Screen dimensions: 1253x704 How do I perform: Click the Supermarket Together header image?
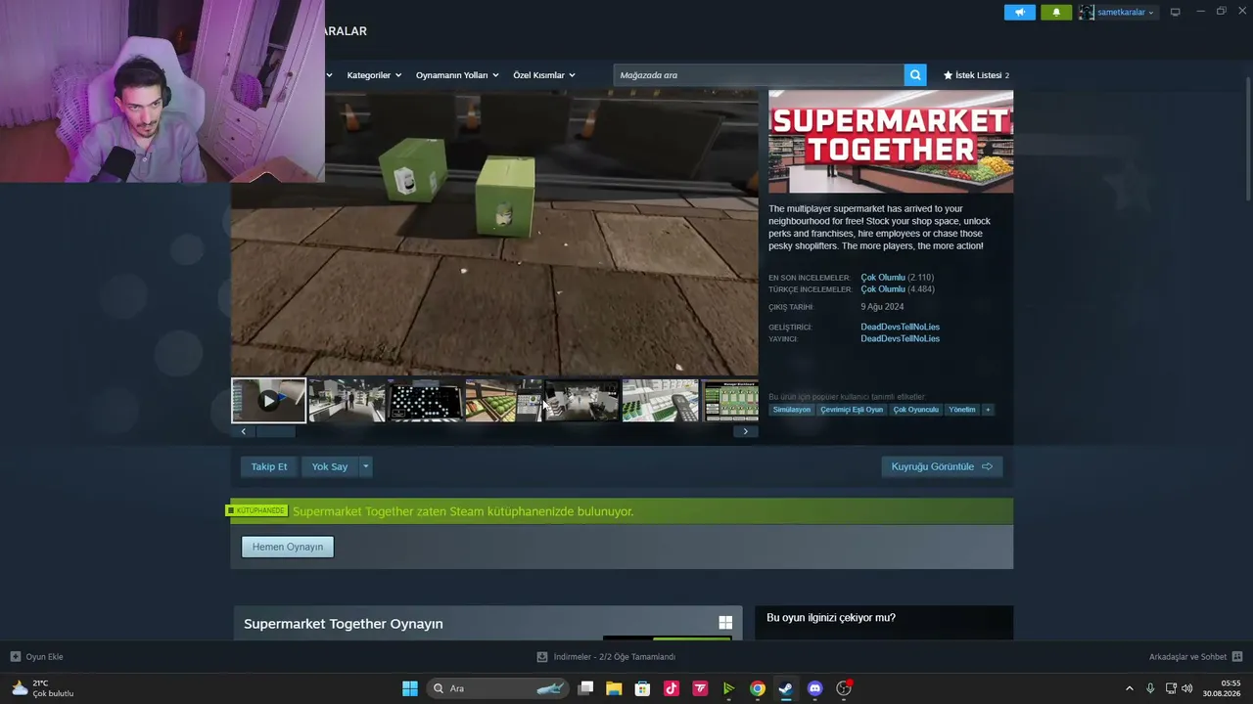[891, 142]
